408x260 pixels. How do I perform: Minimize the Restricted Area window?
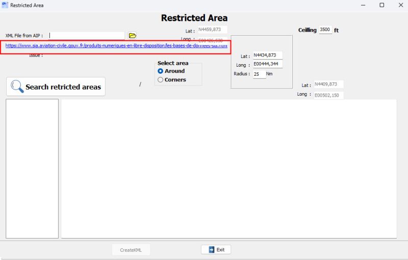click(x=363, y=5)
